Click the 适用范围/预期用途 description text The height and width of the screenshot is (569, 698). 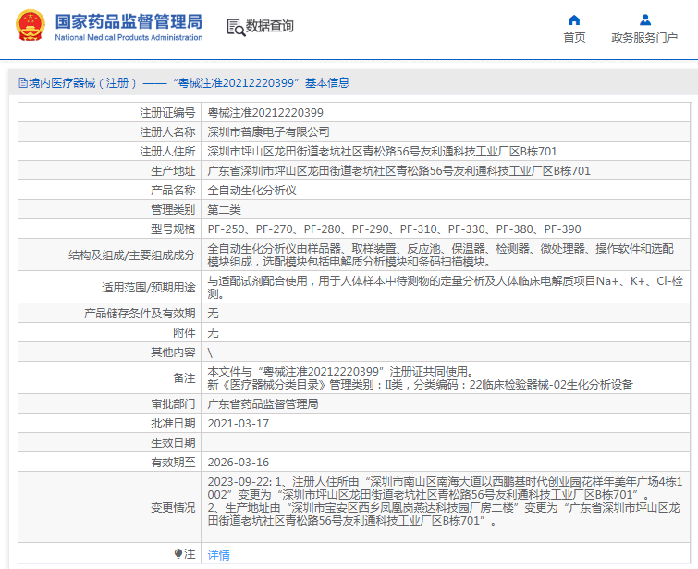(x=446, y=288)
